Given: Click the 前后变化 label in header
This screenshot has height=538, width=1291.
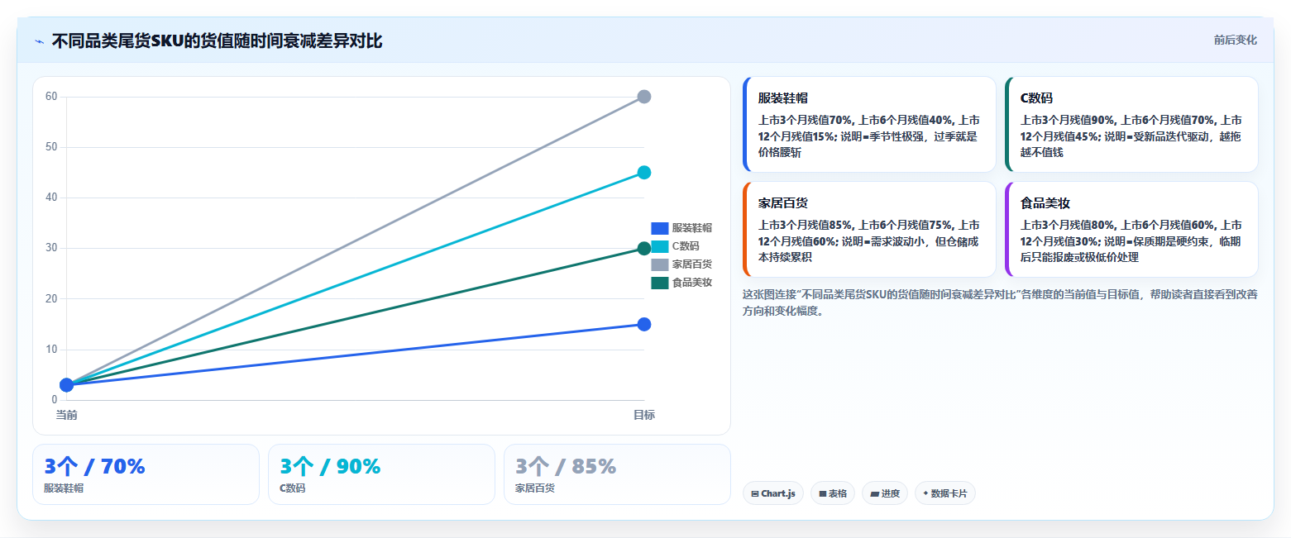Looking at the screenshot, I should [x=1236, y=40].
